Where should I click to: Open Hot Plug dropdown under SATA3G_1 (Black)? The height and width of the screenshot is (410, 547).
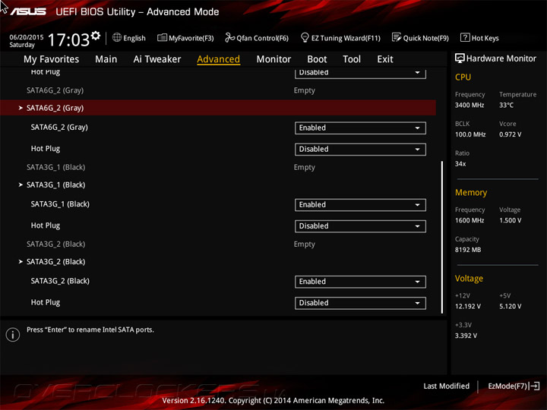[x=360, y=226]
